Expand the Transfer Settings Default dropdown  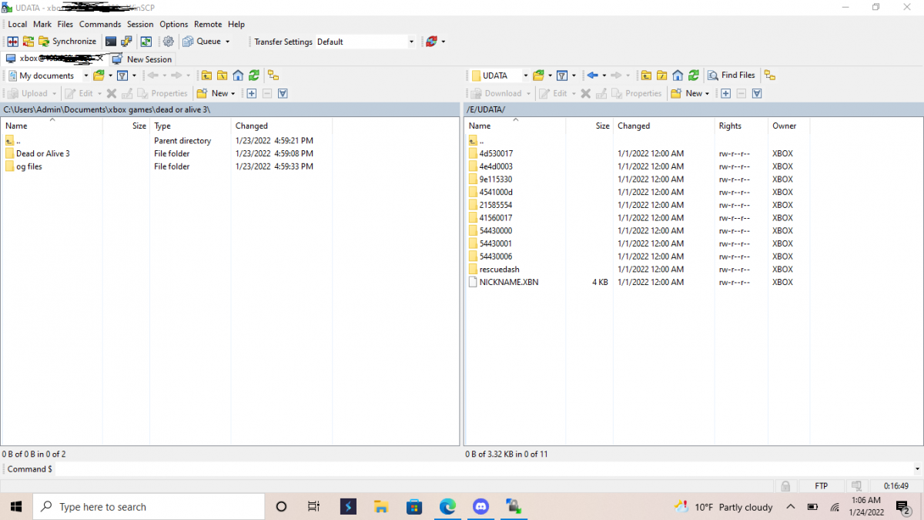[x=411, y=42]
